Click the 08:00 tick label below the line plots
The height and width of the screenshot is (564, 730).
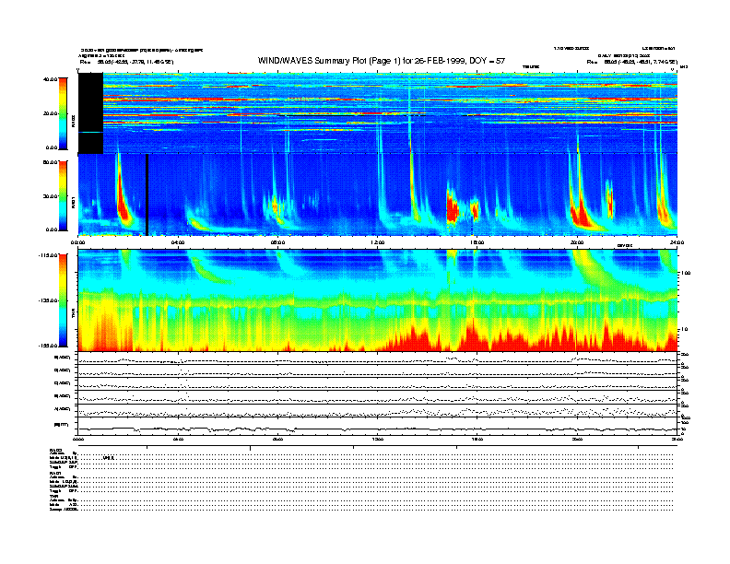(278, 439)
